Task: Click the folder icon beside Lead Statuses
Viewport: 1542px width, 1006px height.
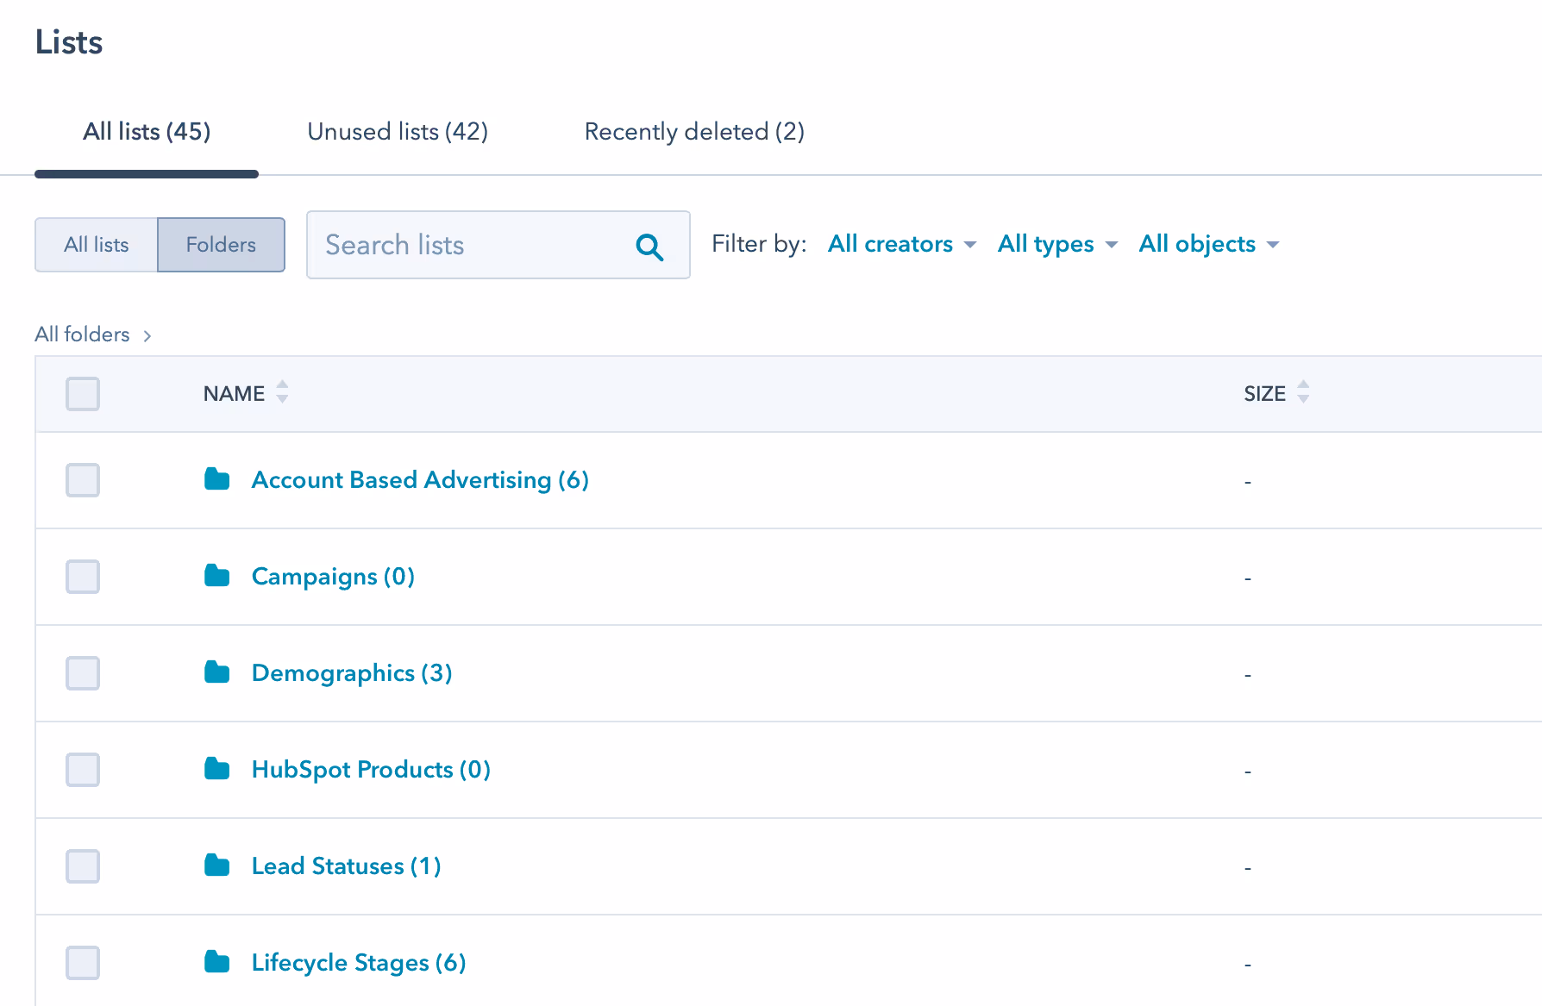Action: pos(216,865)
